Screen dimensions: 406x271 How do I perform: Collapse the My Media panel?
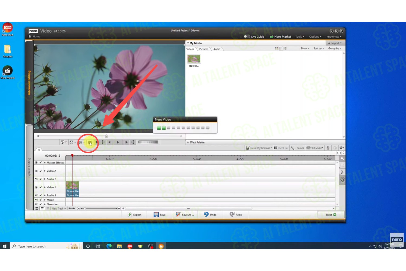188,43
